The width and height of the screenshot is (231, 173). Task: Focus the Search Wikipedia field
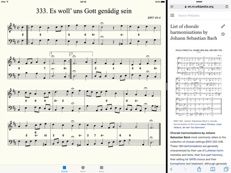[x=189, y=15]
